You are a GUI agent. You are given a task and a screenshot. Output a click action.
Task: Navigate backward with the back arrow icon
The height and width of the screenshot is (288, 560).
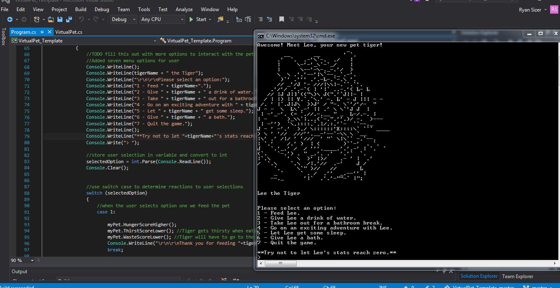pos(10,19)
